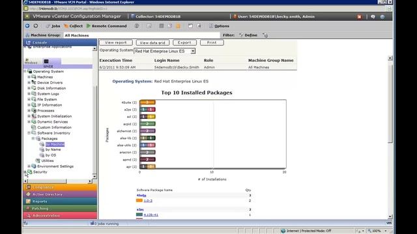Screen dimensions: 417x234
Task: Expand the Processes node
Action: coord(29,110)
